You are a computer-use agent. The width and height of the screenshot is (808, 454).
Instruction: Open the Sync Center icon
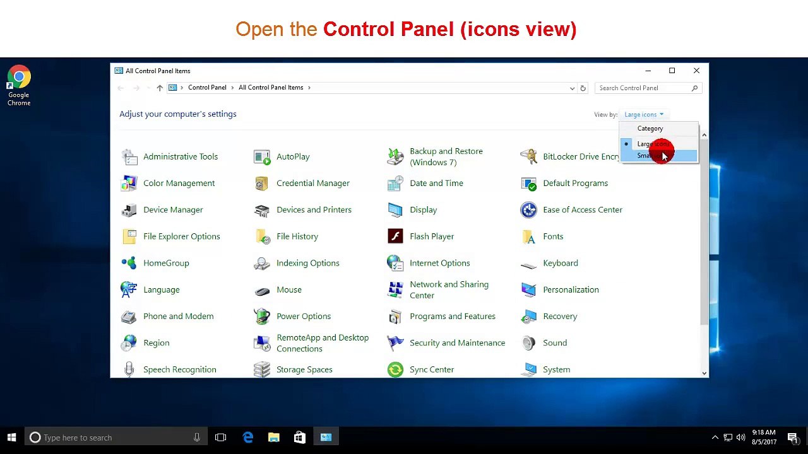click(x=395, y=370)
